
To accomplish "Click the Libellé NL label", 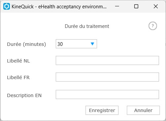I will coord(19,61).
